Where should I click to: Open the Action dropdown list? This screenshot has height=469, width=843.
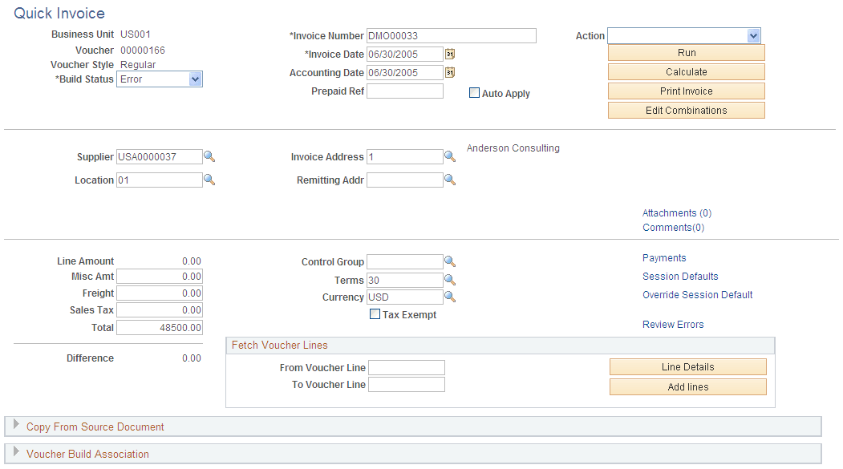[752, 35]
